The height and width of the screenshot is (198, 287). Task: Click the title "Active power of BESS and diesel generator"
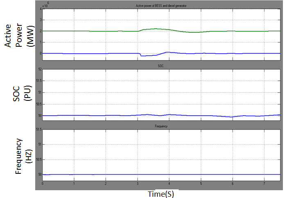pos(161,6)
